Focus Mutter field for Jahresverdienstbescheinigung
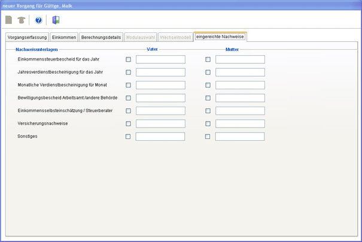This screenshot has height=242, width=362. pyautogui.click(x=240, y=72)
